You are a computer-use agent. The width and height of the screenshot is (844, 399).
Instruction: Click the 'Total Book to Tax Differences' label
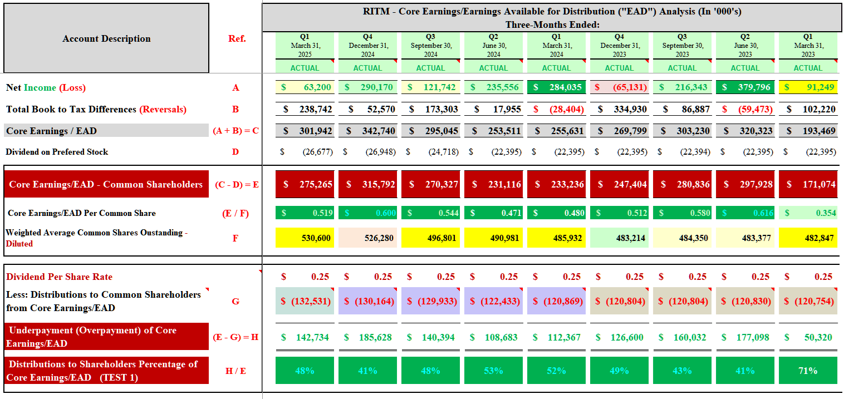click(96, 109)
